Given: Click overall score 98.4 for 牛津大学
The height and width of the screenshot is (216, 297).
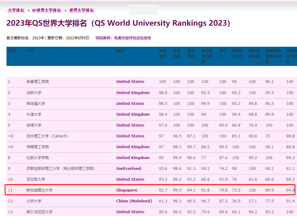Looking at the screenshot, I should pyautogui.click(x=163, y=114).
